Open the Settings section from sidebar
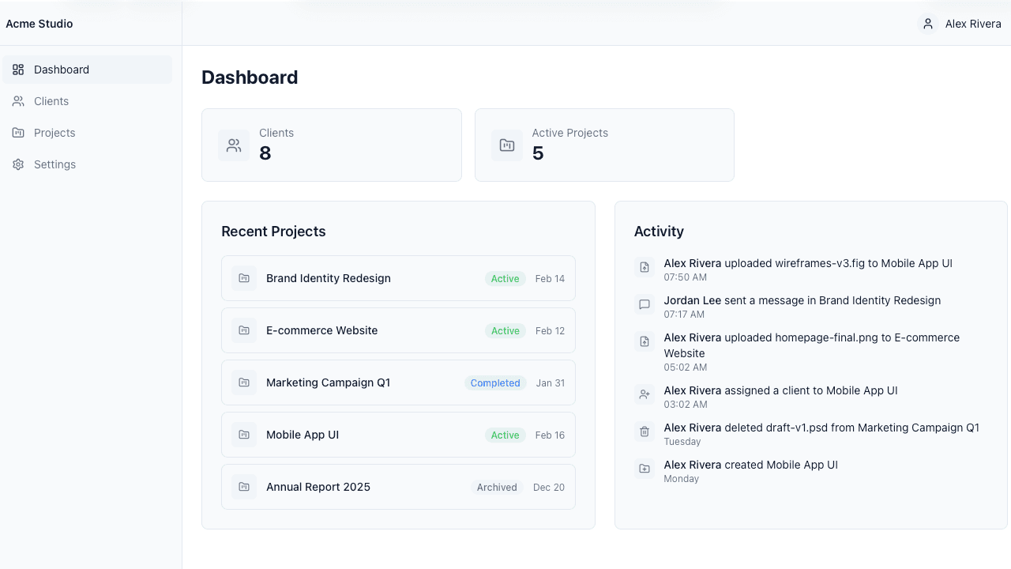This screenshot has width=1011, height=569. [54, 164]
